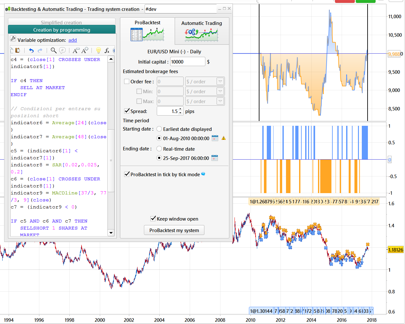Switch to the Automatic Trading tab
Viewport: 405px width, 324px height.
pyautogui.click(x=202, y=31)
